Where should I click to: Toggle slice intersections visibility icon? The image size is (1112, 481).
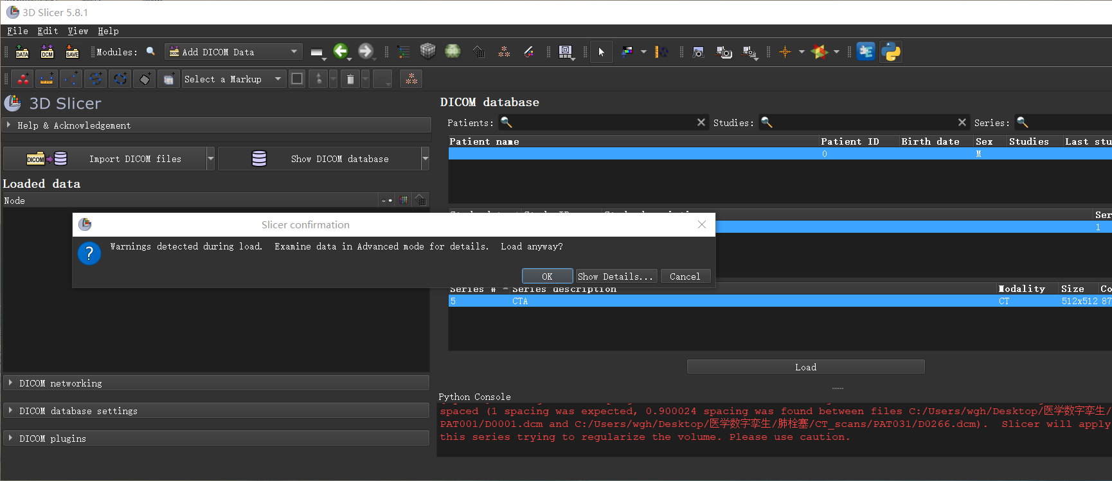[820, 51]
